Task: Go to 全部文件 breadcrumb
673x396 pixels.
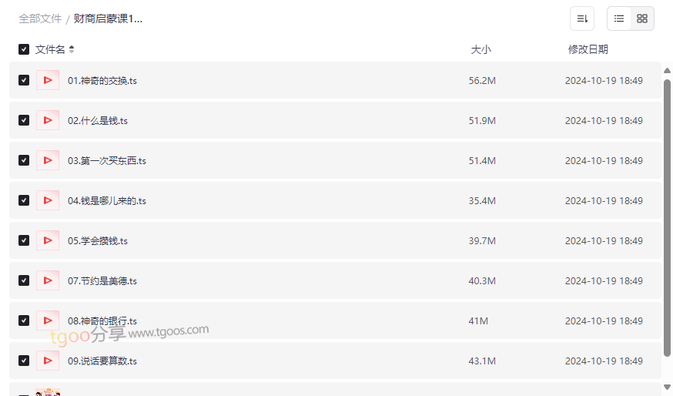Action: (40, 19)
